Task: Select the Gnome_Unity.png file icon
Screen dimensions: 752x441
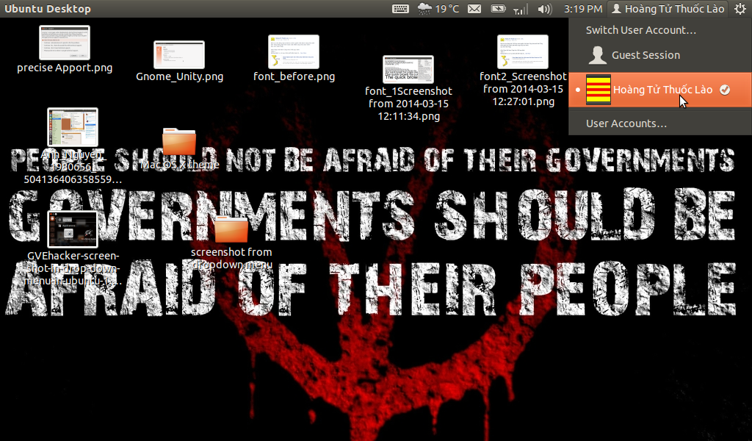Action: click(x=179, y=54)
